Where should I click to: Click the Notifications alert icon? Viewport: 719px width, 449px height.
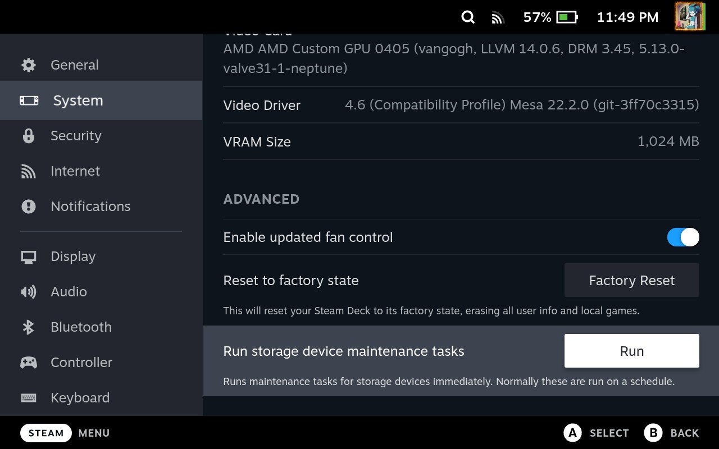[29, 207]
